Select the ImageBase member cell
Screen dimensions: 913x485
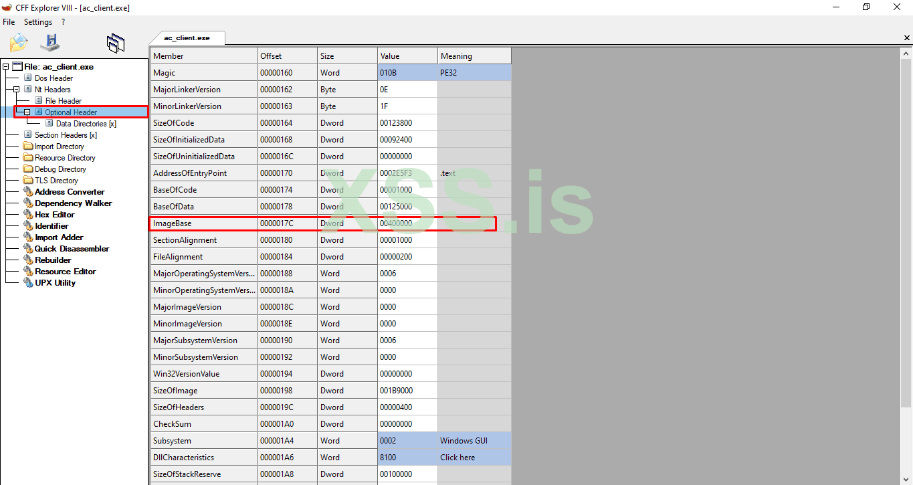coord(204,223)
